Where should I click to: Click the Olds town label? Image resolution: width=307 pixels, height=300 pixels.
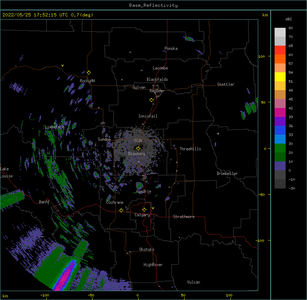[x=138, y=140]
